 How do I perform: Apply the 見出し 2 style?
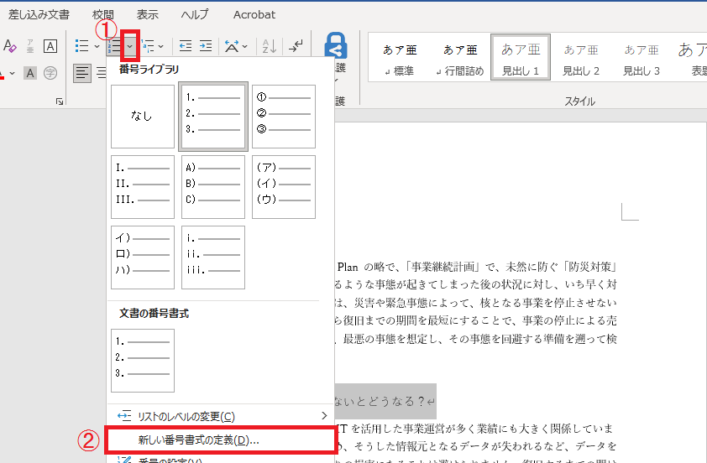click(581, 59)
